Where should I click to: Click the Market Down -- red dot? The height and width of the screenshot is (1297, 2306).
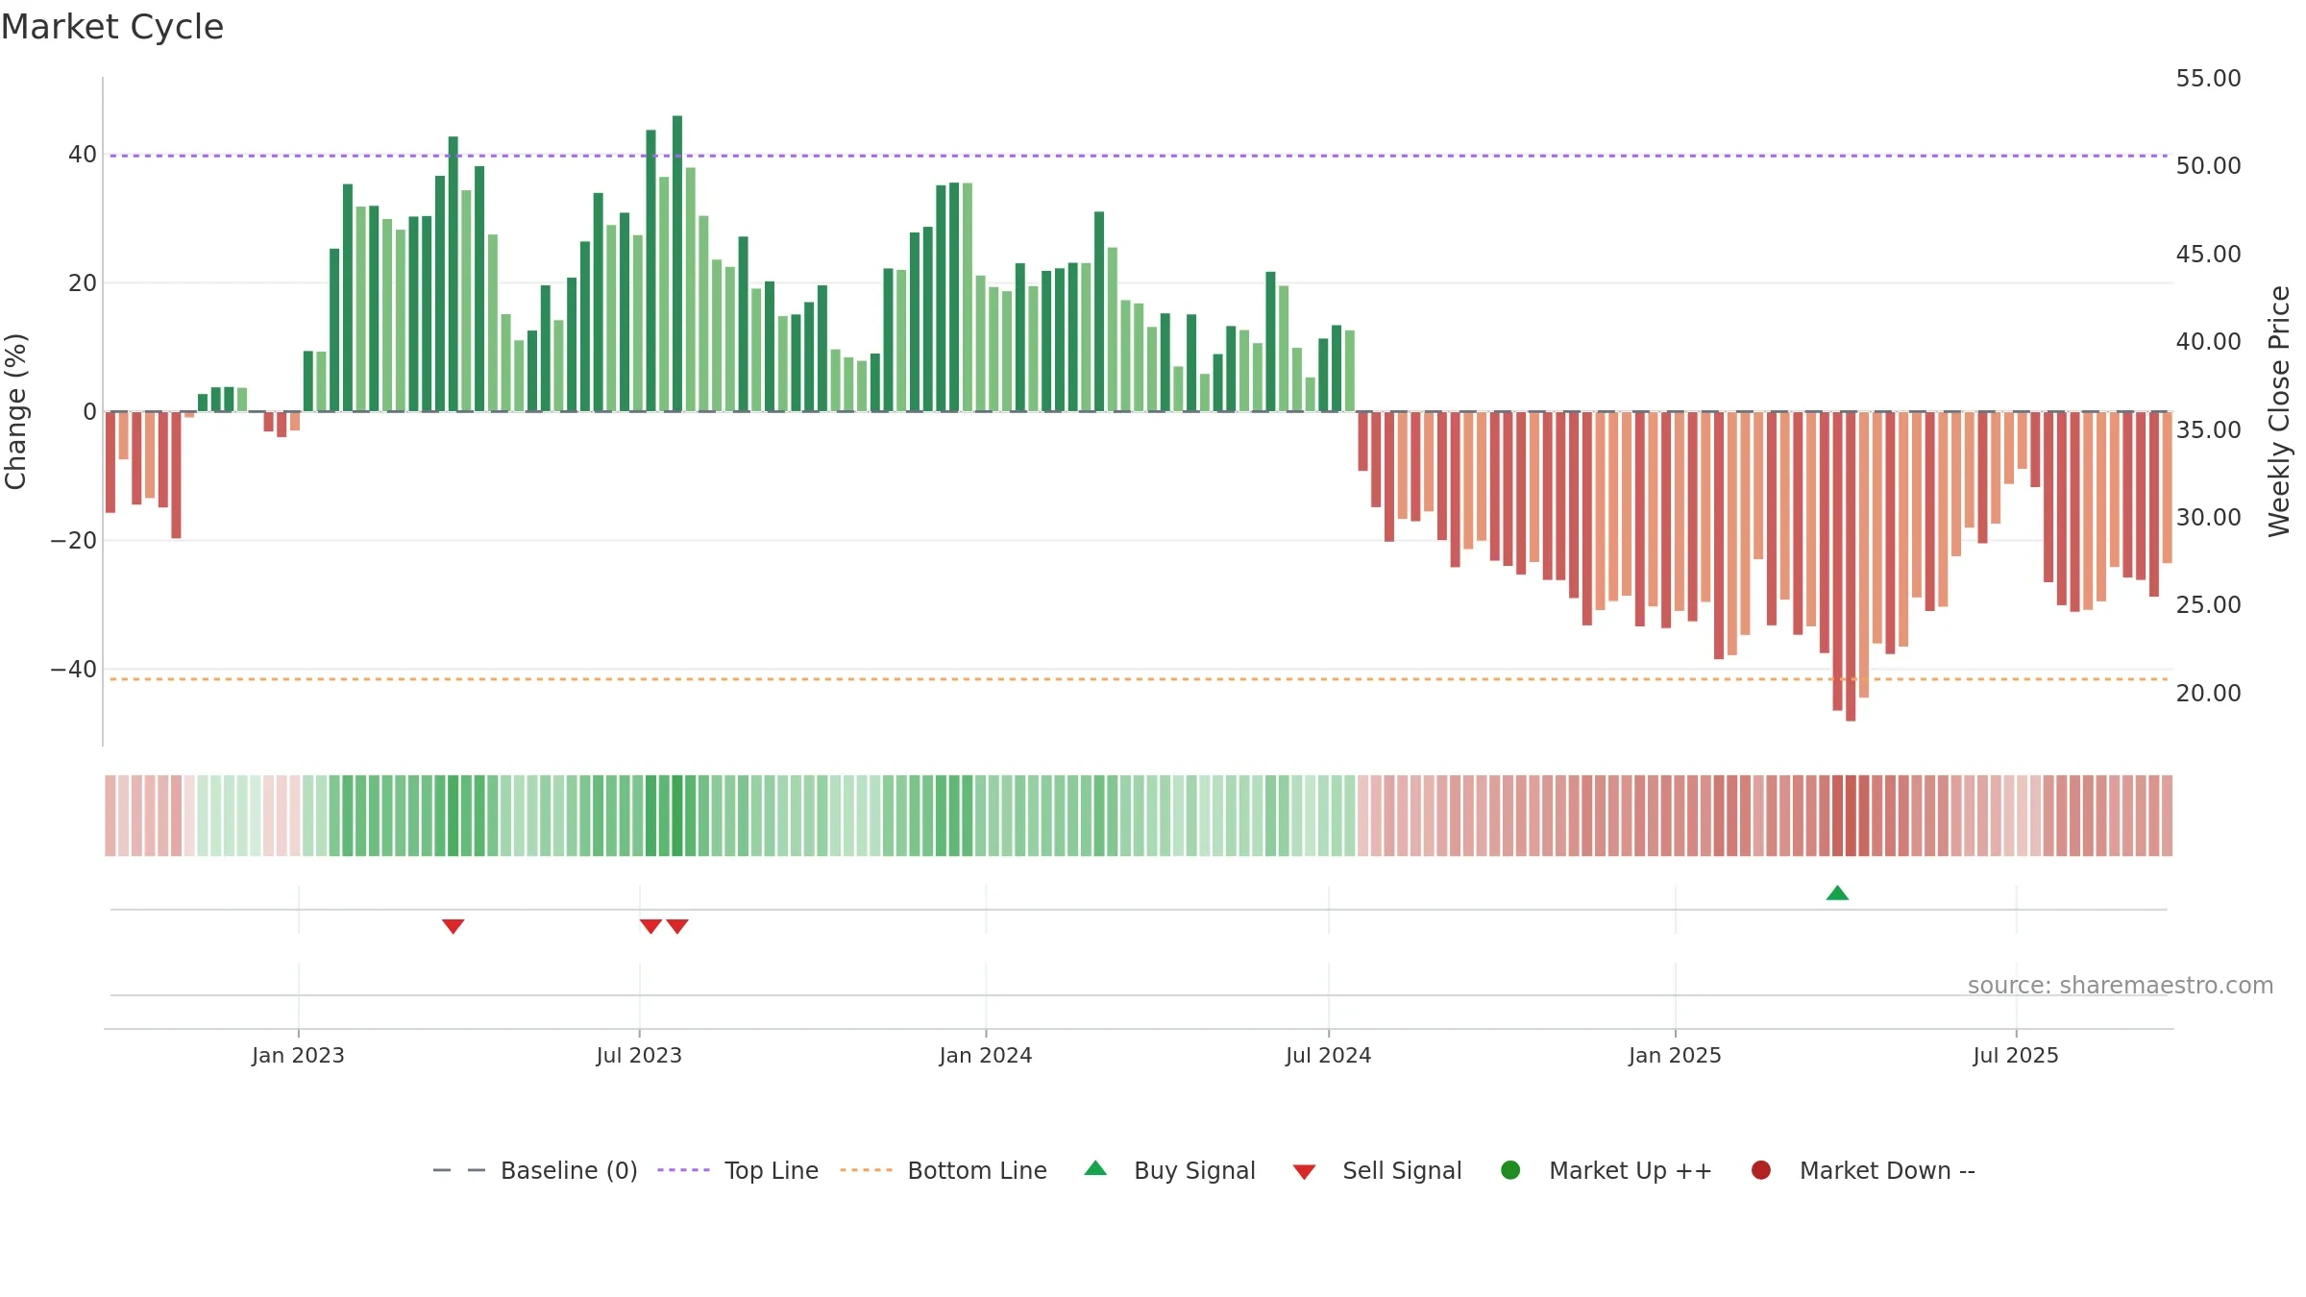coord(1761,1170)
